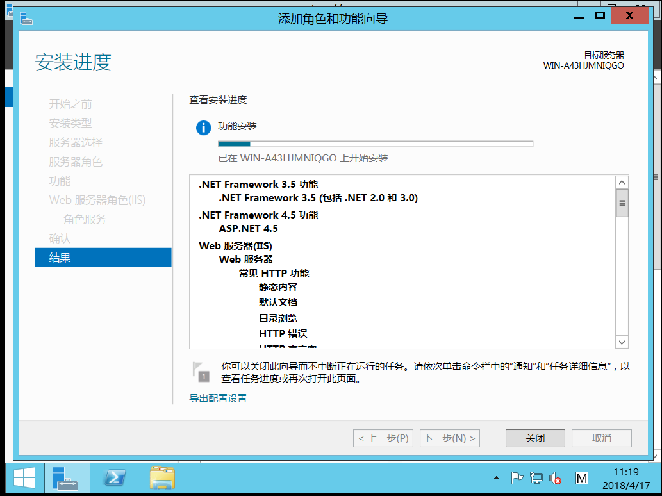This screenshot has height=496, width=662.
Task: Open Server Manager from the taskbar
Action: point(65,479)
